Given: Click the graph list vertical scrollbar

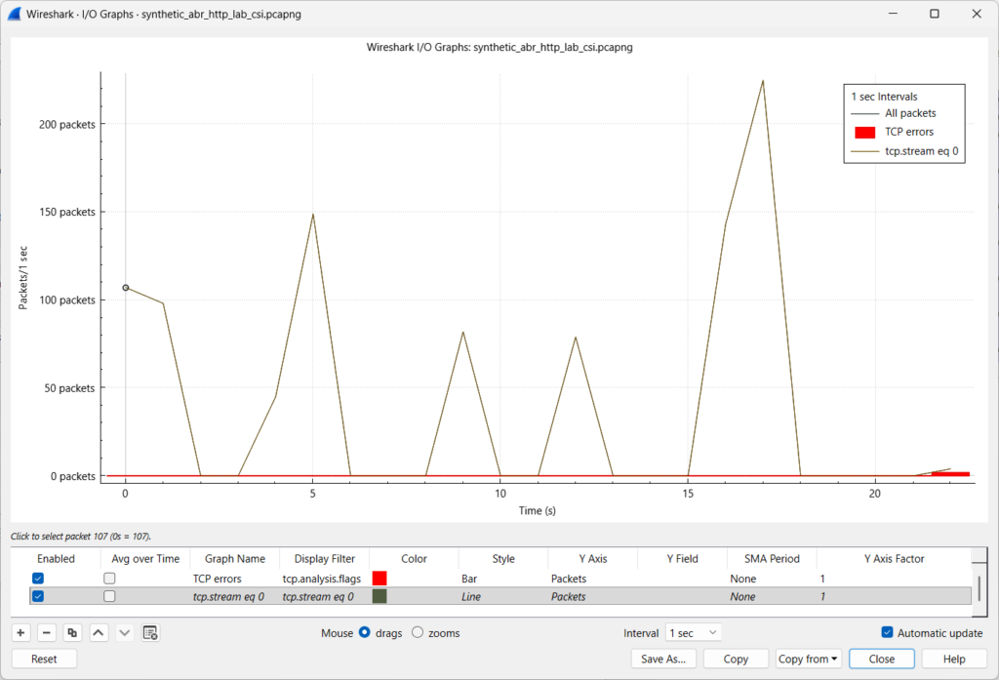Looking at the screenshot, I should coord(979,586).
